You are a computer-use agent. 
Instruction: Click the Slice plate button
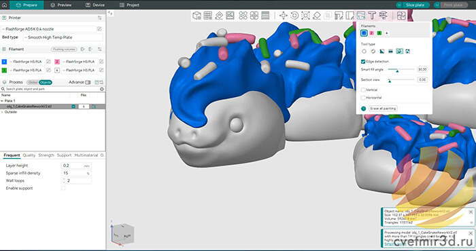pos(415,5)
